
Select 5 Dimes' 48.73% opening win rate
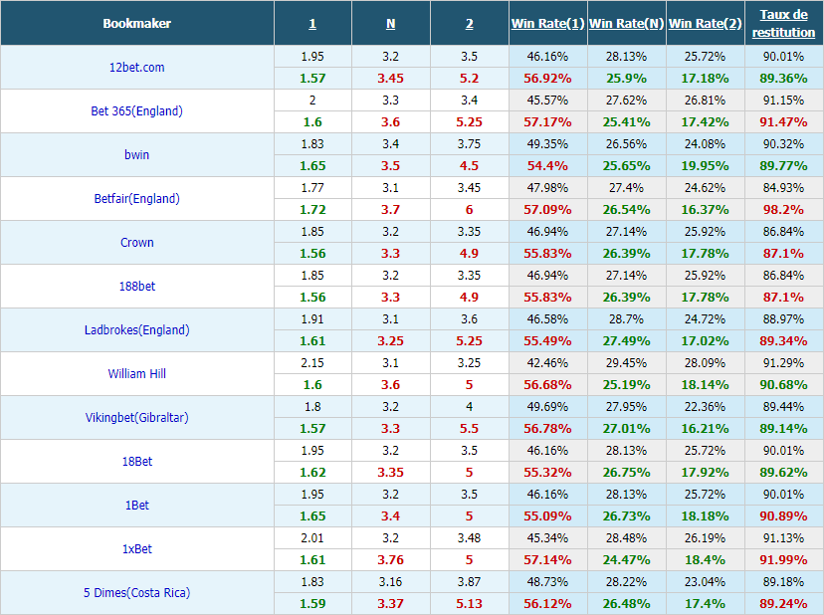point(547,582)
